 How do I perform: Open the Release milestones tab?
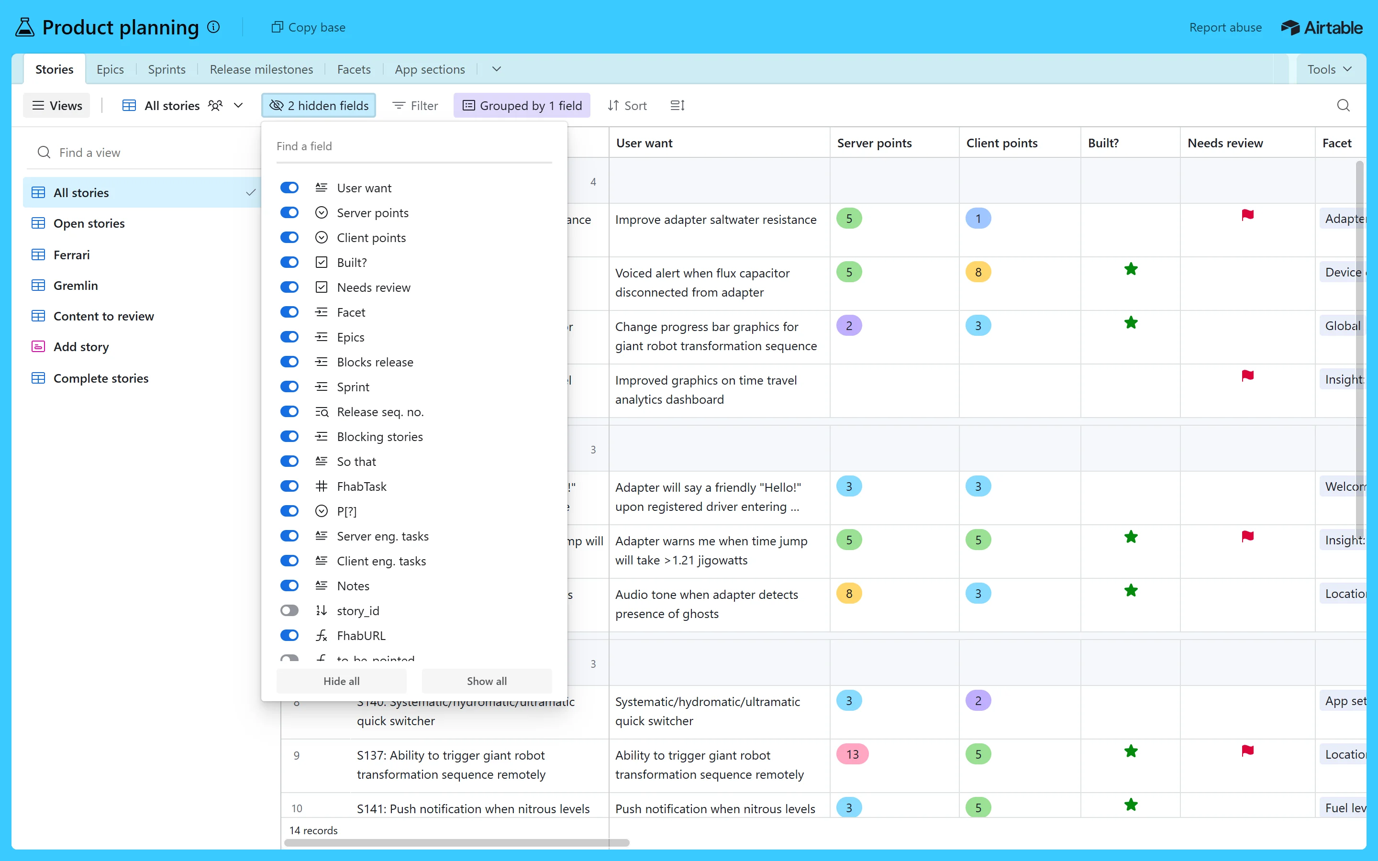261,69
